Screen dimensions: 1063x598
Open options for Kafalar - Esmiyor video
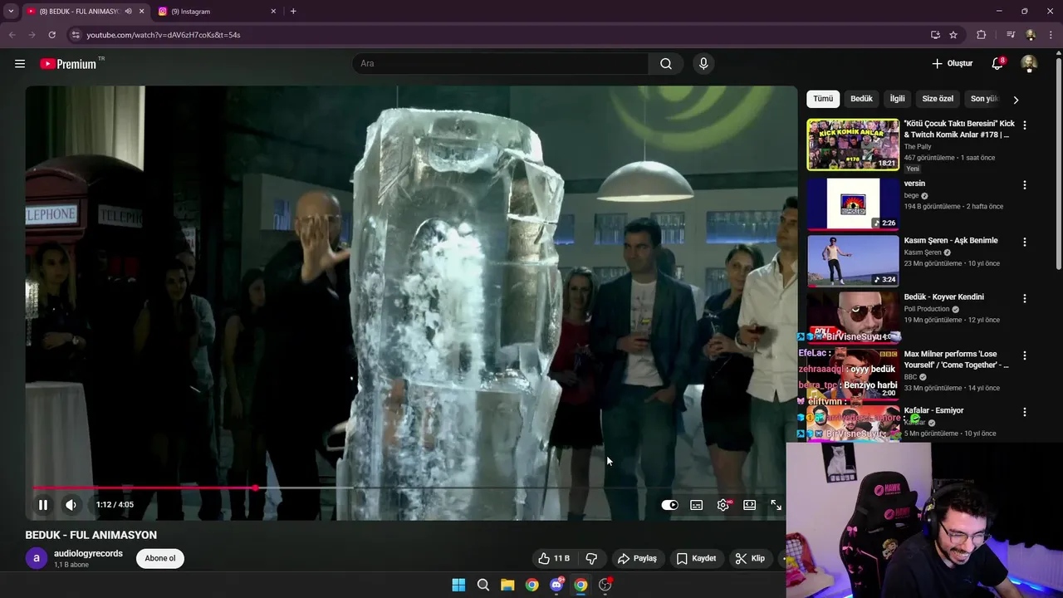click(x=1024, y=412)
